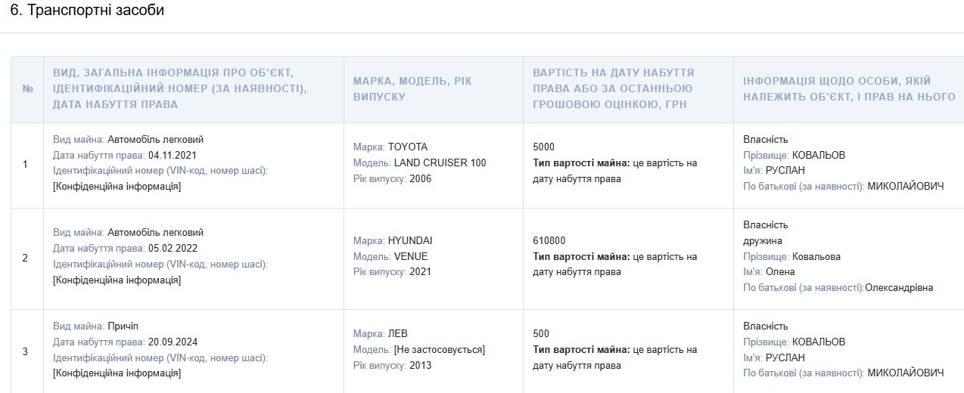Select the HYUNDAI brand text
Screen dimensions: 964x393
pyautogui.click(x=410, y=240)
